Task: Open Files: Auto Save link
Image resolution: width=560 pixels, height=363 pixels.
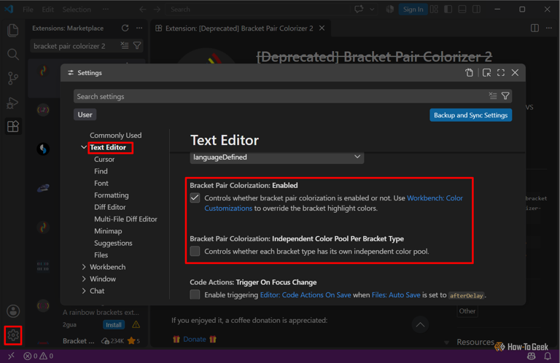Action: coord(396,294)
